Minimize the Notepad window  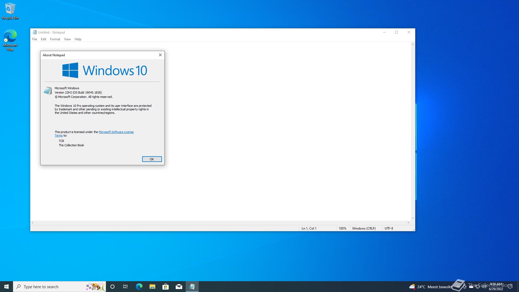pyautogui.click(x=384, y=32)
